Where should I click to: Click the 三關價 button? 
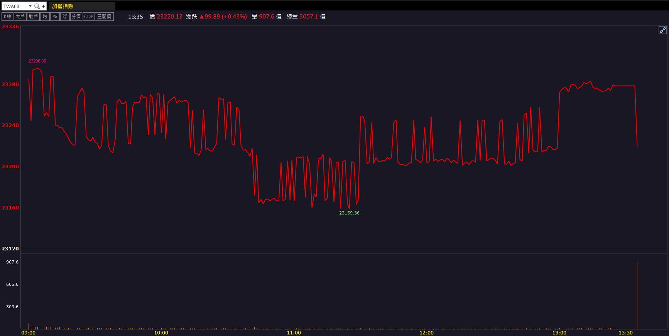(x=104, y=17)
